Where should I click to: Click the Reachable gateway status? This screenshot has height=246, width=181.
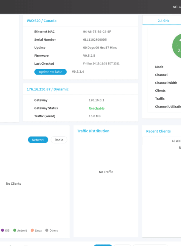point(97,108)
